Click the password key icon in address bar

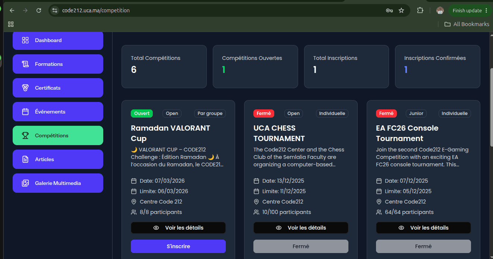pyautogui.click(x=389, y=10)
